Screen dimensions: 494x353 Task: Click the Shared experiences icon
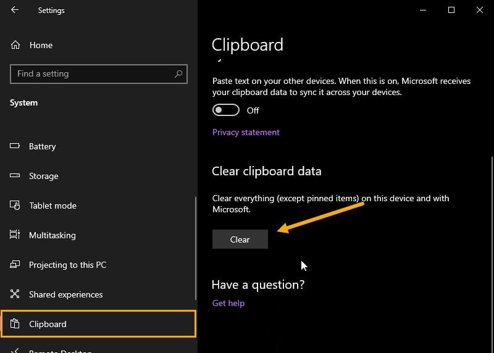(x=15, y=294)
